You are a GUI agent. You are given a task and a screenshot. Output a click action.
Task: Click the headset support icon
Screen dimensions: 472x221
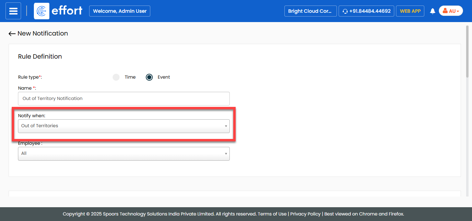pos(345,11)
